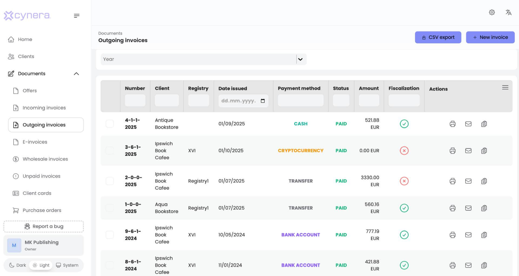Viewport: 519px width, 276px height.
Task: Click failed fiscalization icon for invoice 2-0-0-2025
Action: [x=404, y=181]
